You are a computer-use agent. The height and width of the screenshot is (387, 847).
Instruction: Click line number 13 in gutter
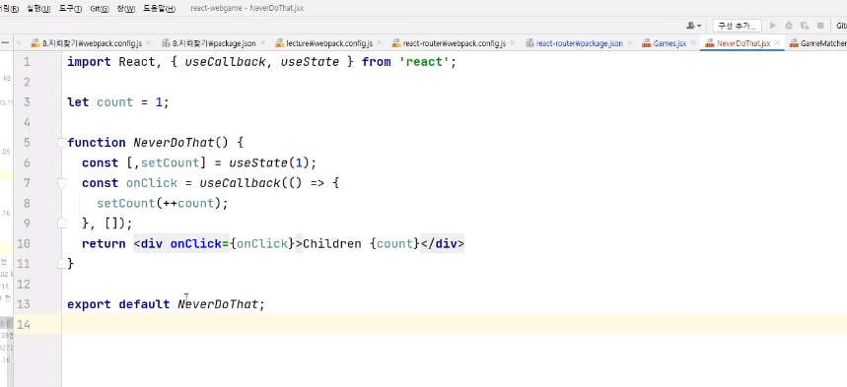click(24, 304)
